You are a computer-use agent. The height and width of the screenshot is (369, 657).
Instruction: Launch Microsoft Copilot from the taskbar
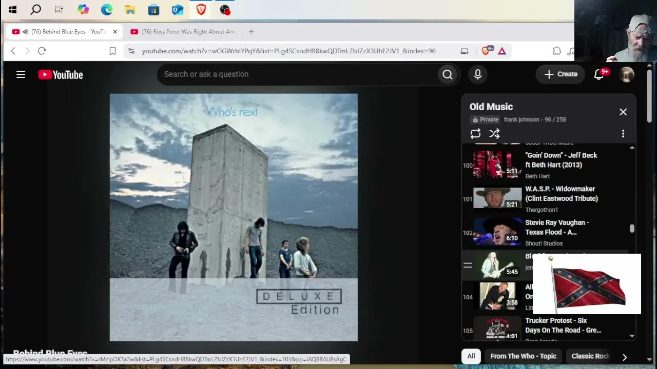click(x=83, y=9)
